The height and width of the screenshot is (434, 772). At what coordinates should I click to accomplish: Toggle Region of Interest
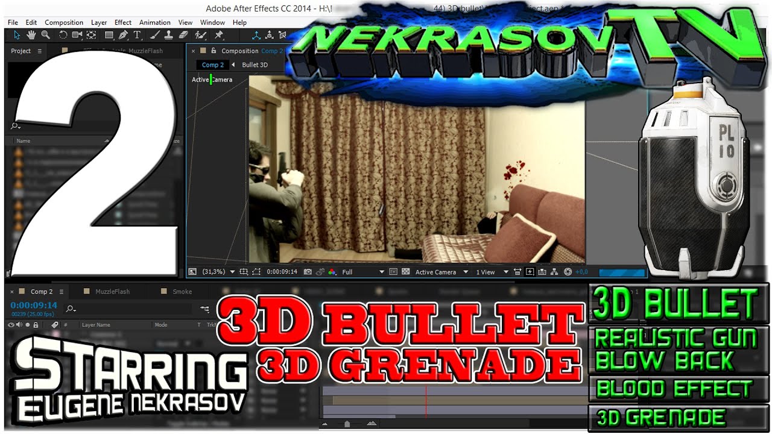394,272
